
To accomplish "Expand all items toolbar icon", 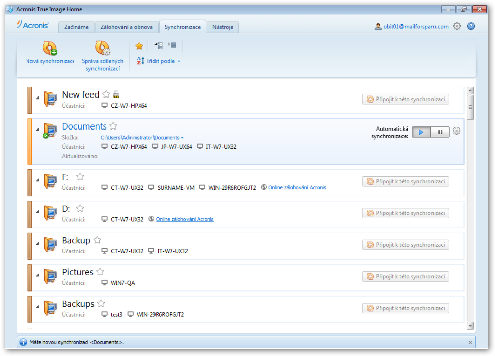I will point(172,45).
